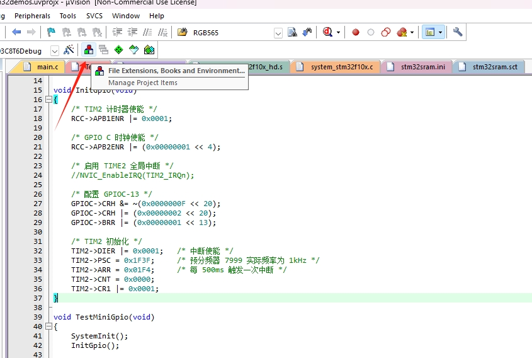This screenshot has height=358, width=532.
Task: Kill all breakpoints icon
Action: [402, 32]
